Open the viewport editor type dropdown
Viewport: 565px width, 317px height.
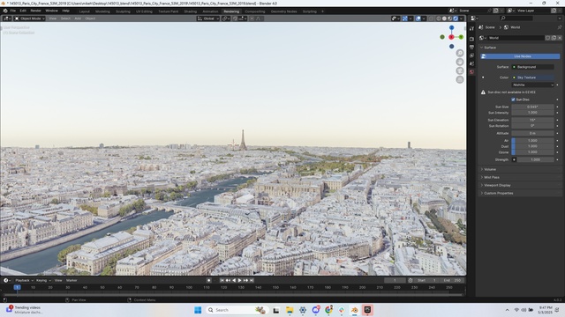[7, 18]
